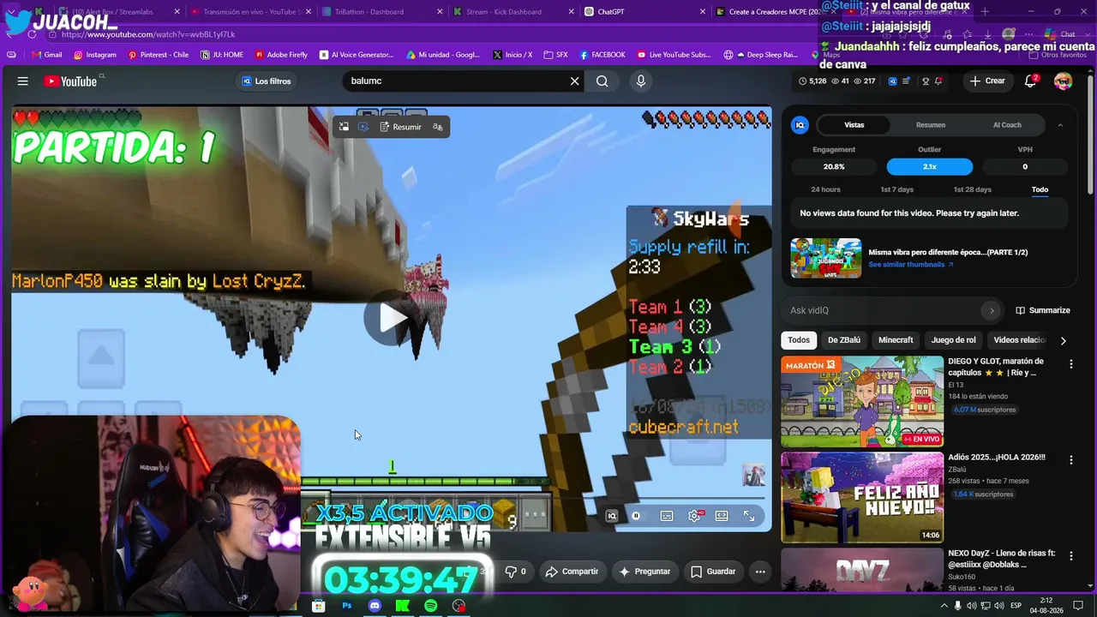Click the 'Jugando SkyWars' video thumbnail in vidIQ panel
Image resolution: width=1097 pixels, height=617 pixels.
(x=826, y=258)
